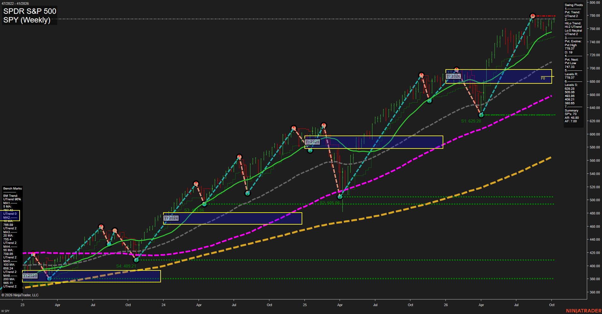Select the SPY (Weekly) symbol label
The height and width of the screenshot is (314, 602).
point(27,20)
